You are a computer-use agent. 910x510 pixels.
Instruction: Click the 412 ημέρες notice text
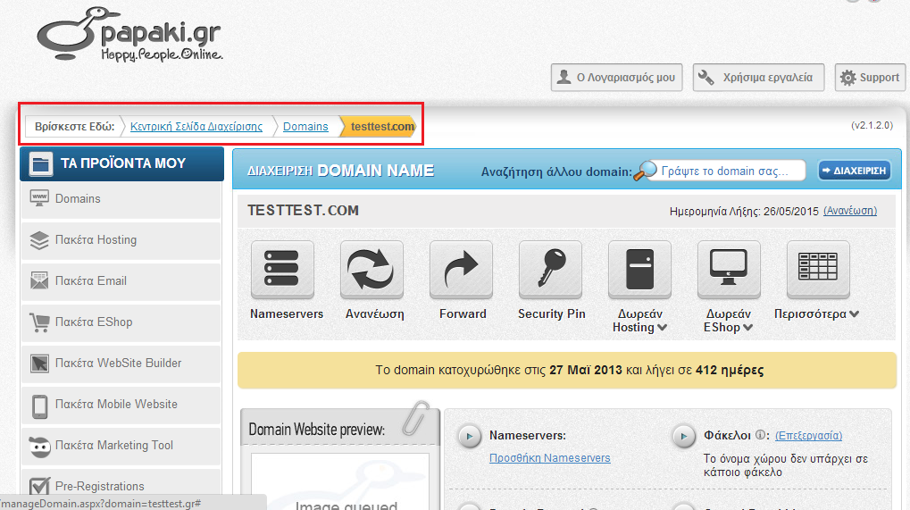[730, 370]
